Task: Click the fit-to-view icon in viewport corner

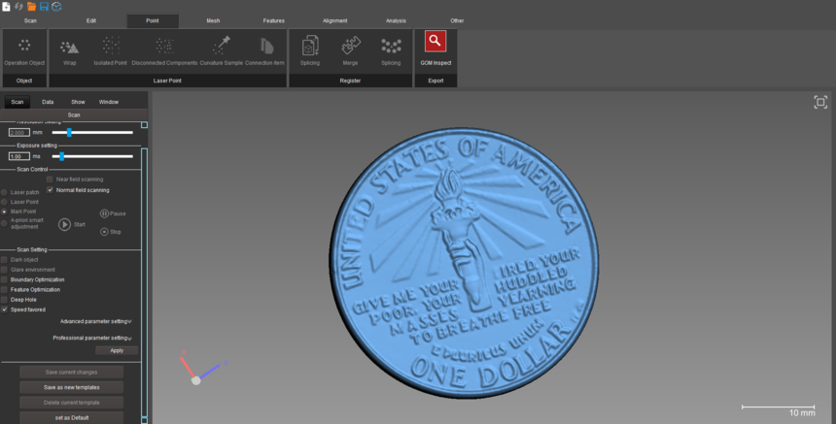Action: pyautogui.click(x=820, y=102)
